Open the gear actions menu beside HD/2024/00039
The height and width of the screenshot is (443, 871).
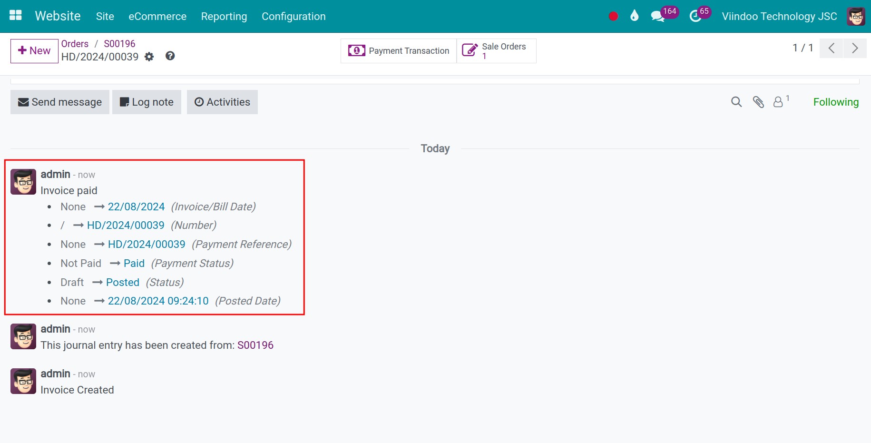149,57
